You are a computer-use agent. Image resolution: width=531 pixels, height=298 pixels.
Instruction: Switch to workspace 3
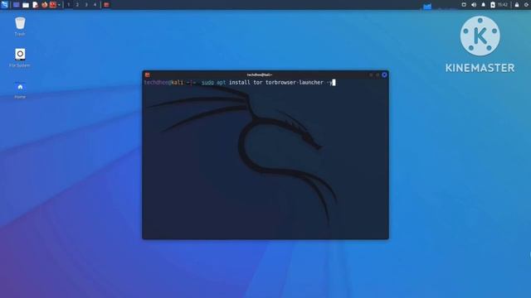pos(86,5)
